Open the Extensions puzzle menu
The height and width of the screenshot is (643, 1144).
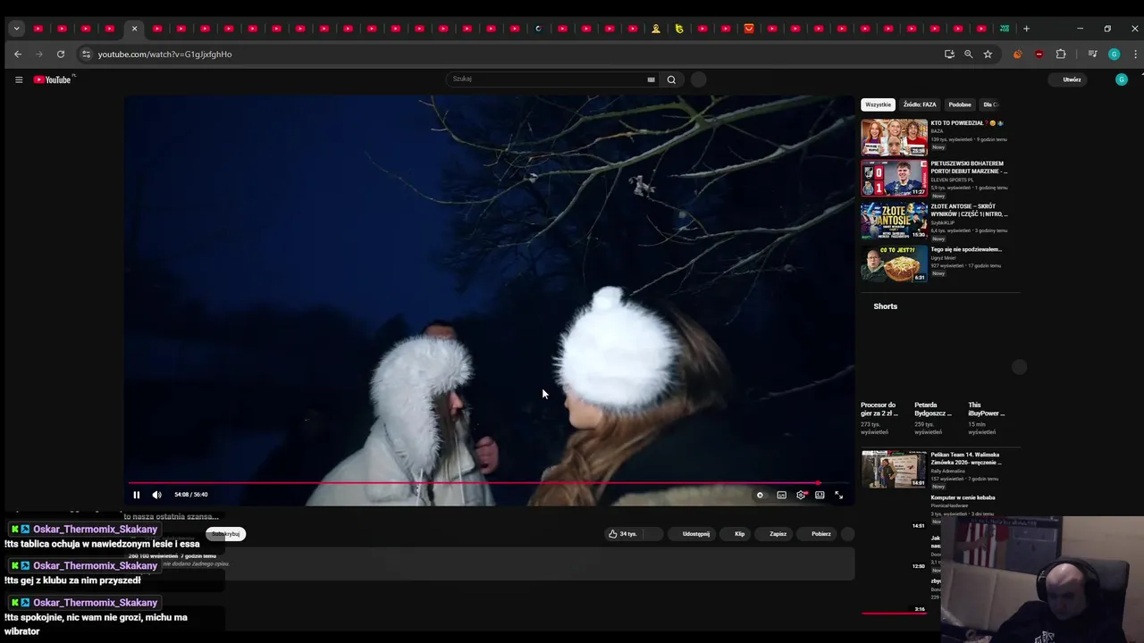pos(1061,54)
